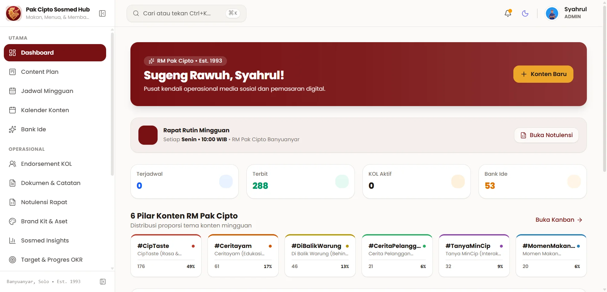Select the #CipTaste pillar card
The width and height of the screenshot is (607, 292).
(x=166, y=256)
